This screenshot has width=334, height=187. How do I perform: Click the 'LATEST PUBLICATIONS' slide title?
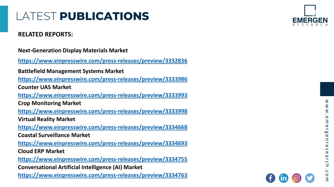click(x=83, y=16)
